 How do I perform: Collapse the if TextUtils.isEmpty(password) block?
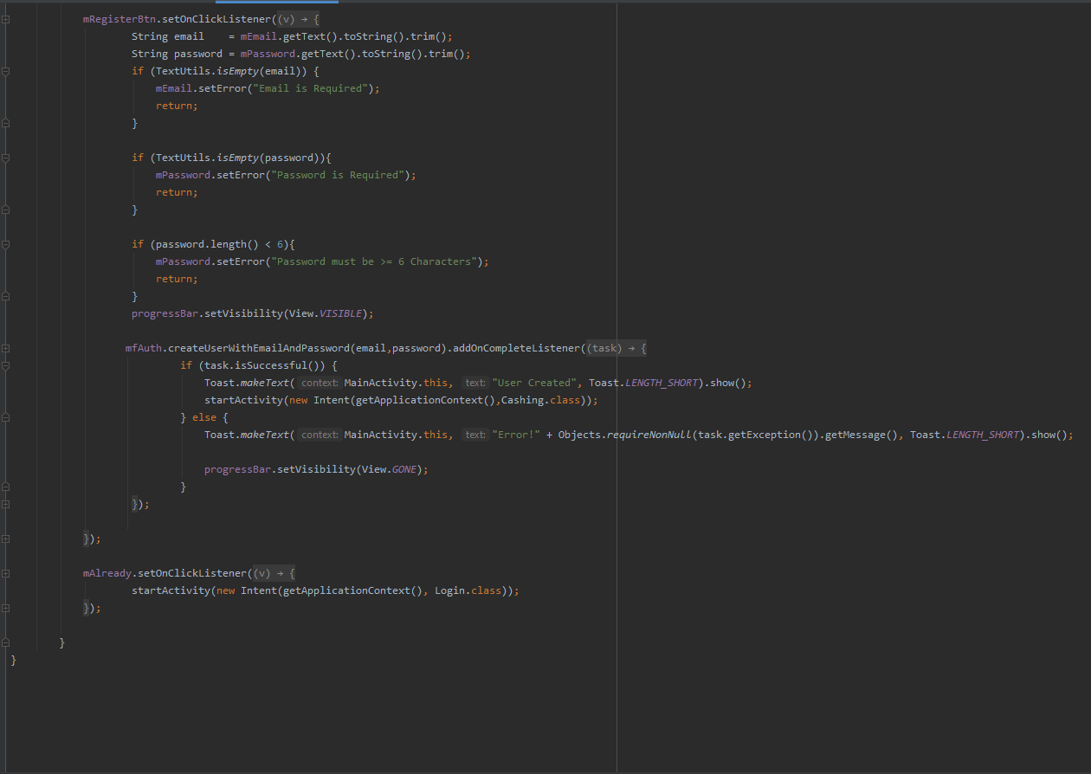[x=5, y=158]
